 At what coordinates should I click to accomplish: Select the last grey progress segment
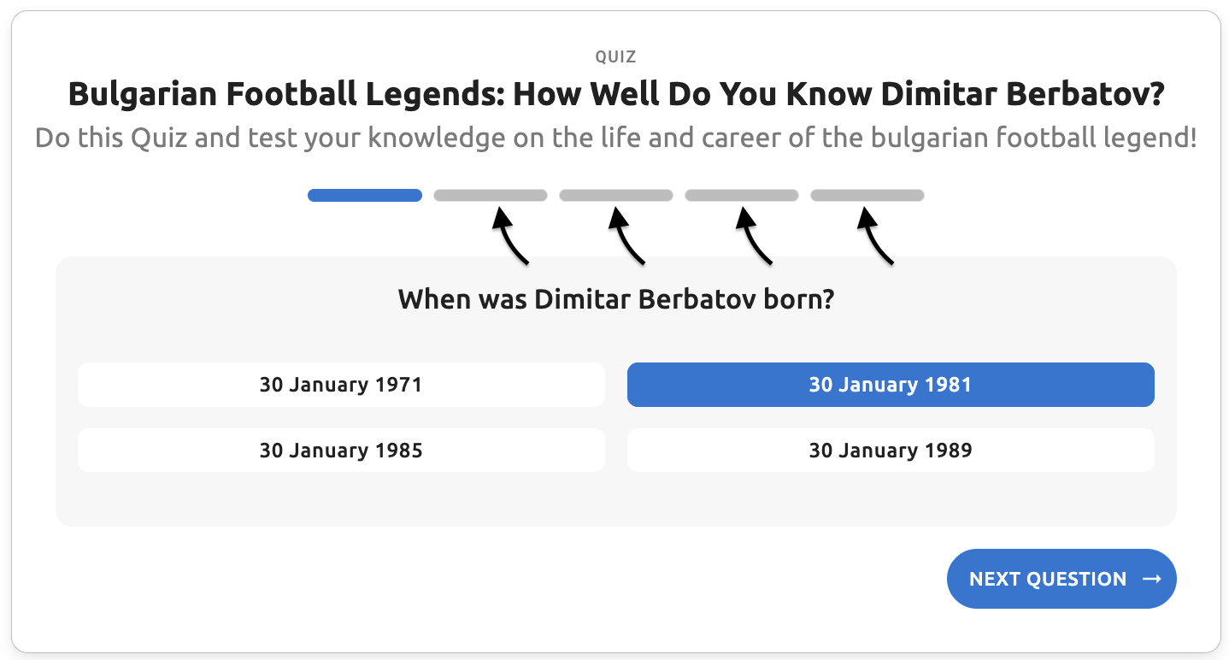point(867,196)
